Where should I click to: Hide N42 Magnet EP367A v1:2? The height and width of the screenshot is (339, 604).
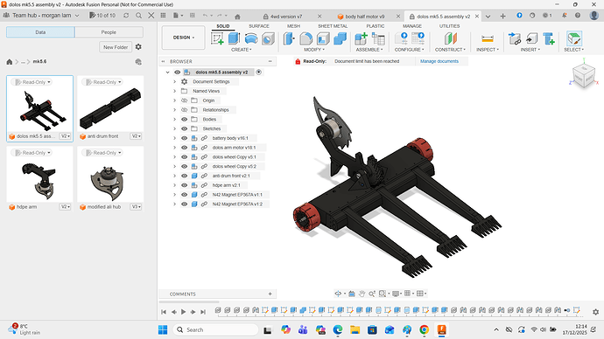pos(184,204)
